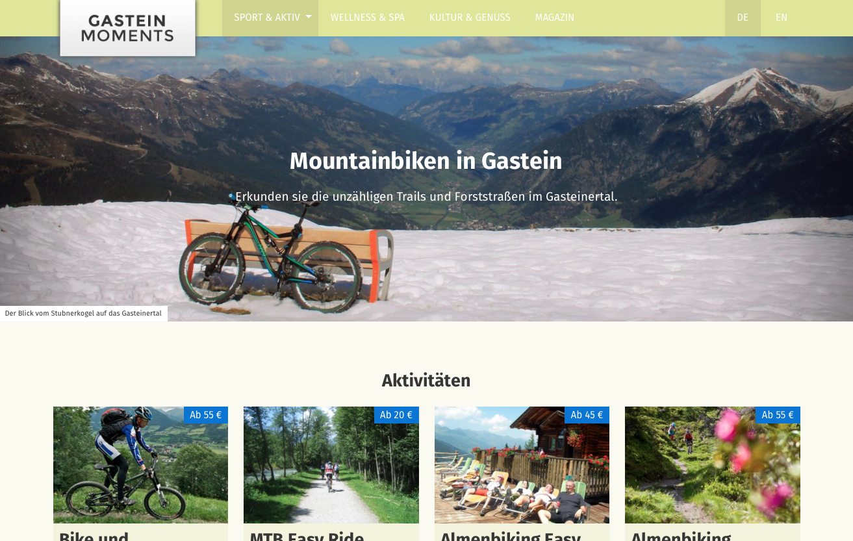Click the Stubnerkogel image caption
This screenshot has width=853, height=541.
point(83,313)
